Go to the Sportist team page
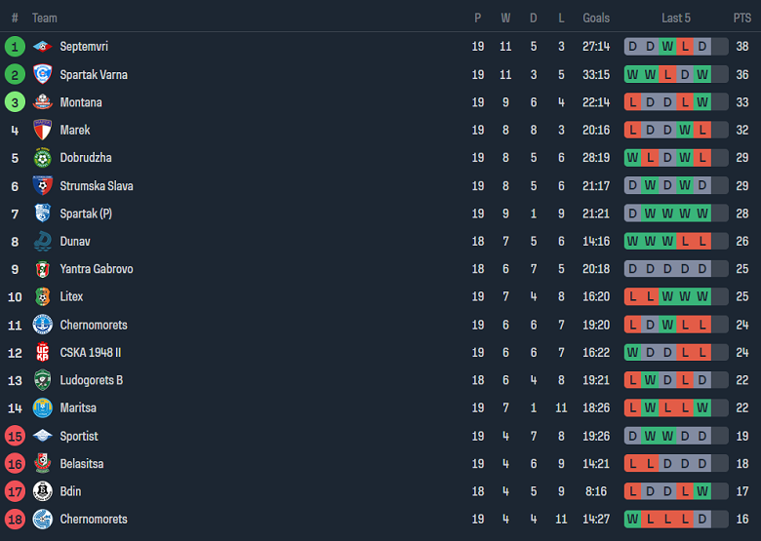761x541 pixels. pyautogui.click(x=78, y=436)
